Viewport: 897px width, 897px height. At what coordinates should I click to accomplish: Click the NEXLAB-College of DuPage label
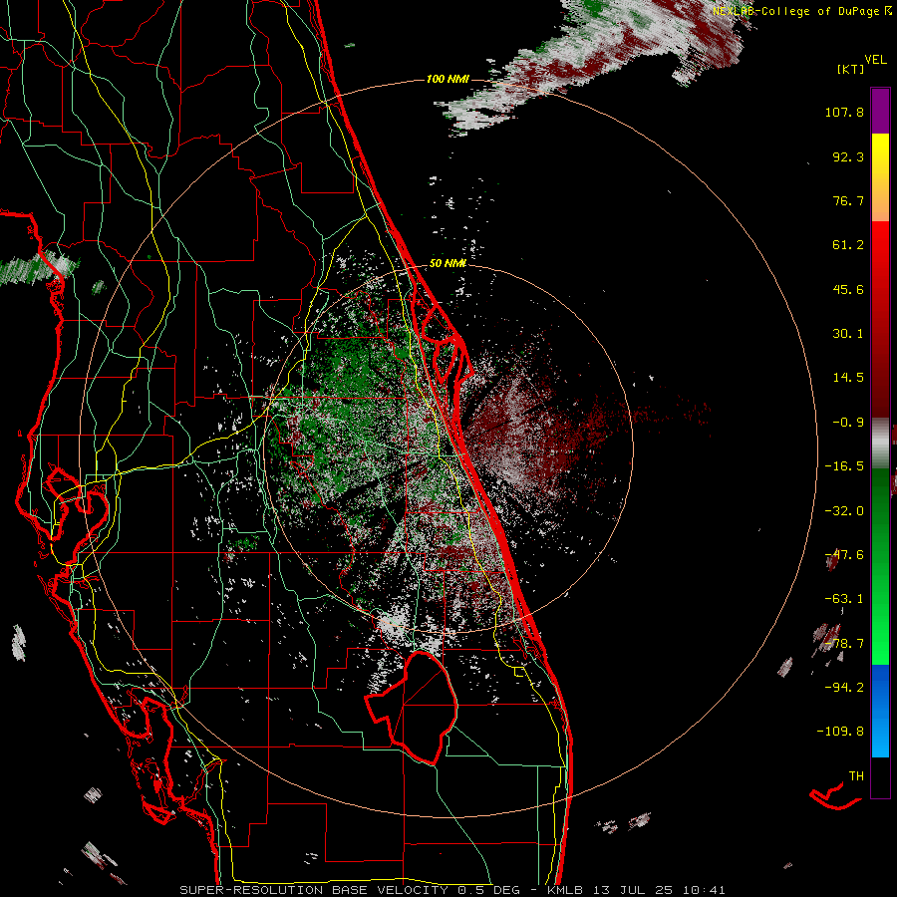[802, 11]
